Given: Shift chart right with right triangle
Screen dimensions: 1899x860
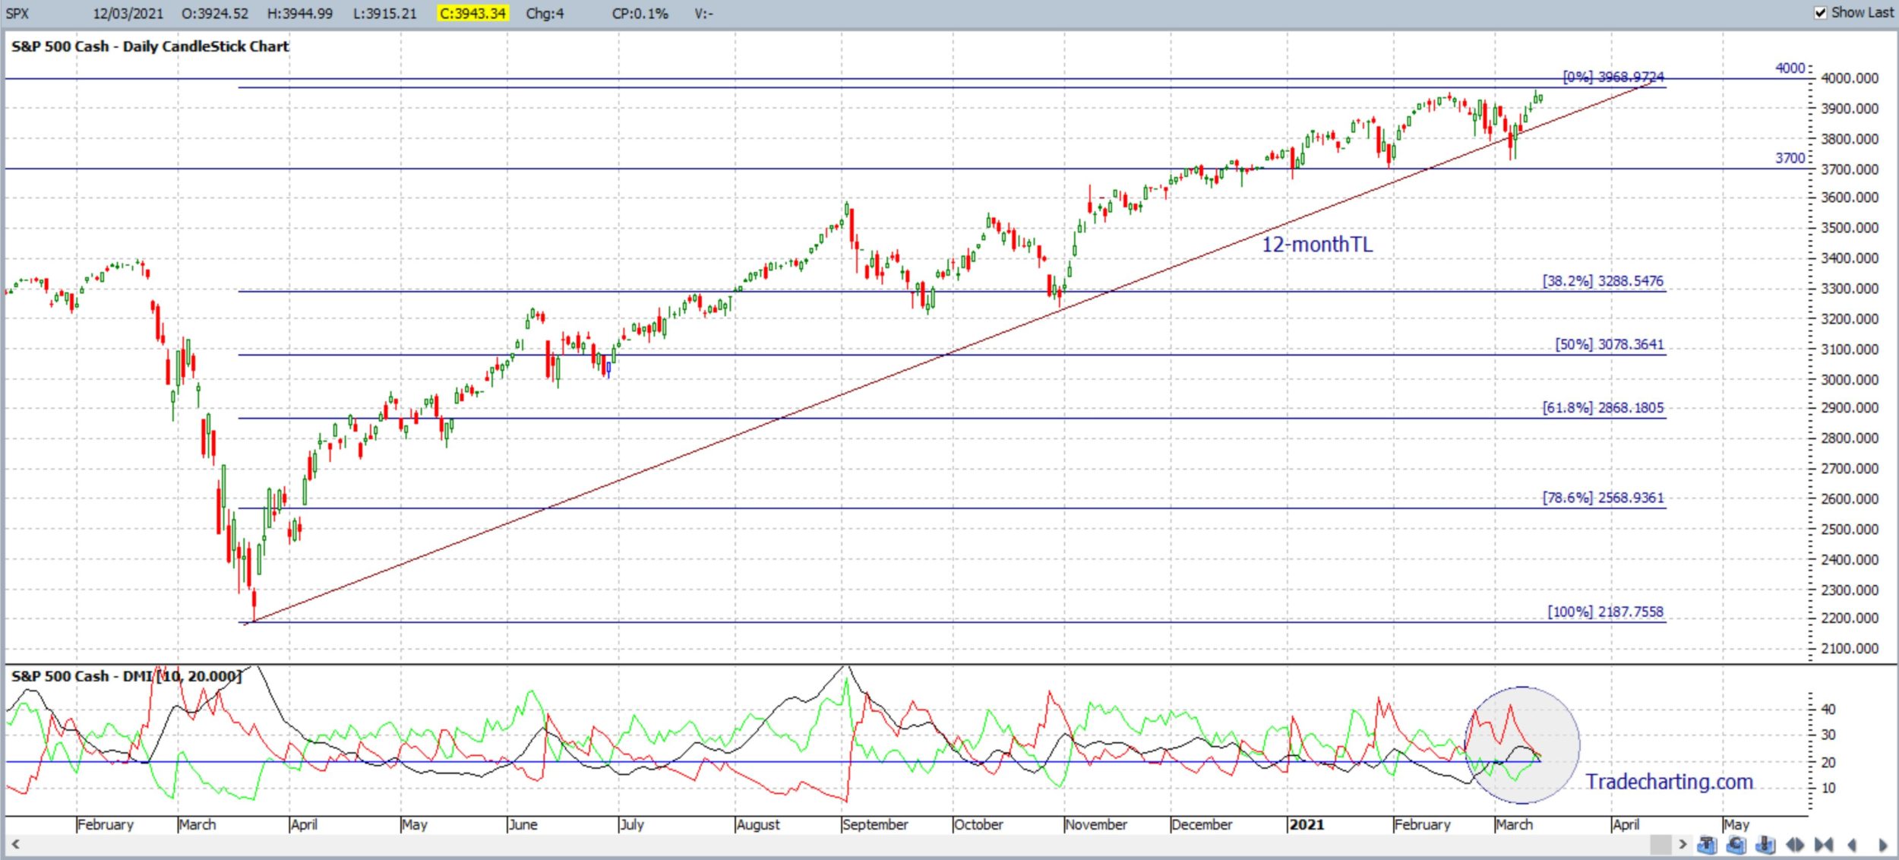Looking at the screenshot, I should [x=1883, y=844].
